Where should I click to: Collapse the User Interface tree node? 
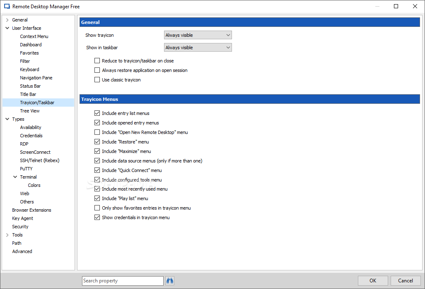(7, 28)
